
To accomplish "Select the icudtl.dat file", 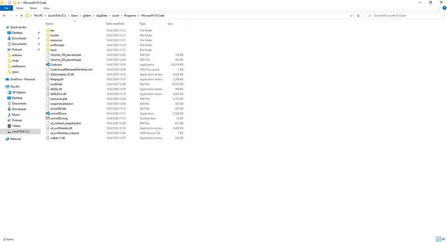I will click(56, 84).
